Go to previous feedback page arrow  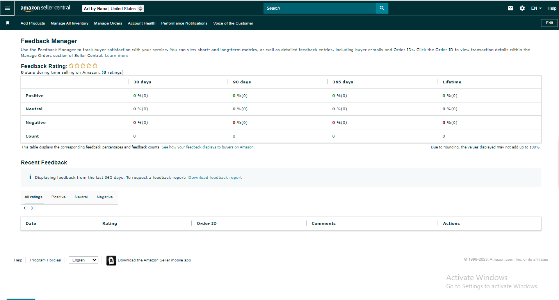(25, 208)
